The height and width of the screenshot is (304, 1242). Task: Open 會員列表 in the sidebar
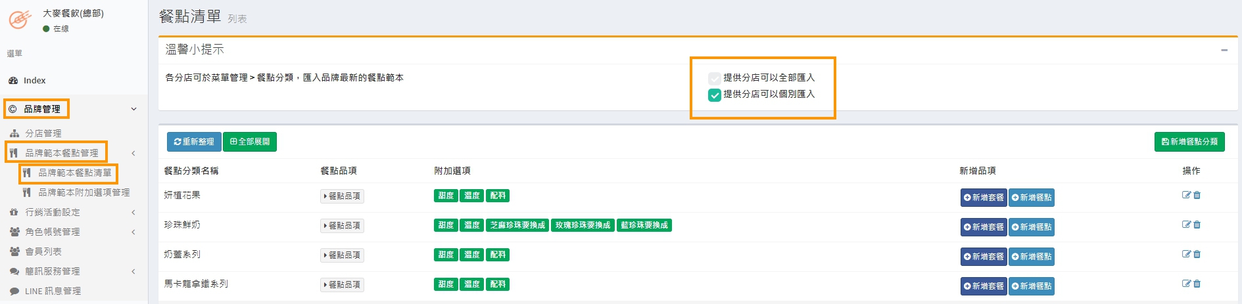tap(43, 251)
